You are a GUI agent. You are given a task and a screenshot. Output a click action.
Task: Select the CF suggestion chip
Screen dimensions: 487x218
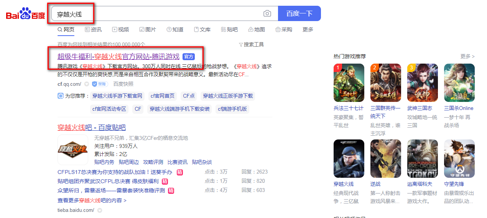coord(138,109)
